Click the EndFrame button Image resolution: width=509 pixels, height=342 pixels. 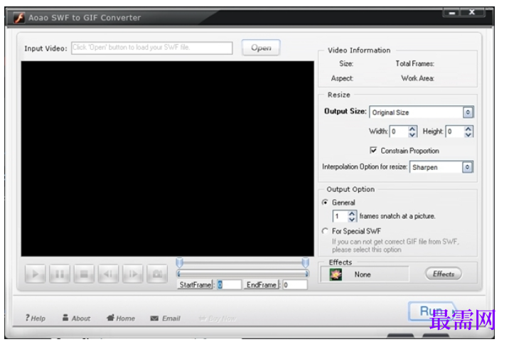[x=262, y=285]
